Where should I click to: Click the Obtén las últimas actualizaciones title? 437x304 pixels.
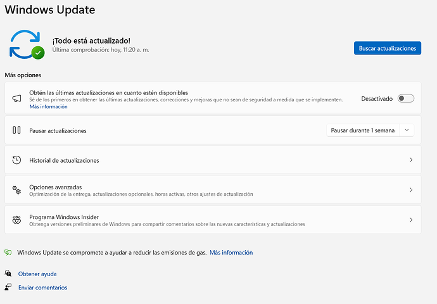coord(109,93)
